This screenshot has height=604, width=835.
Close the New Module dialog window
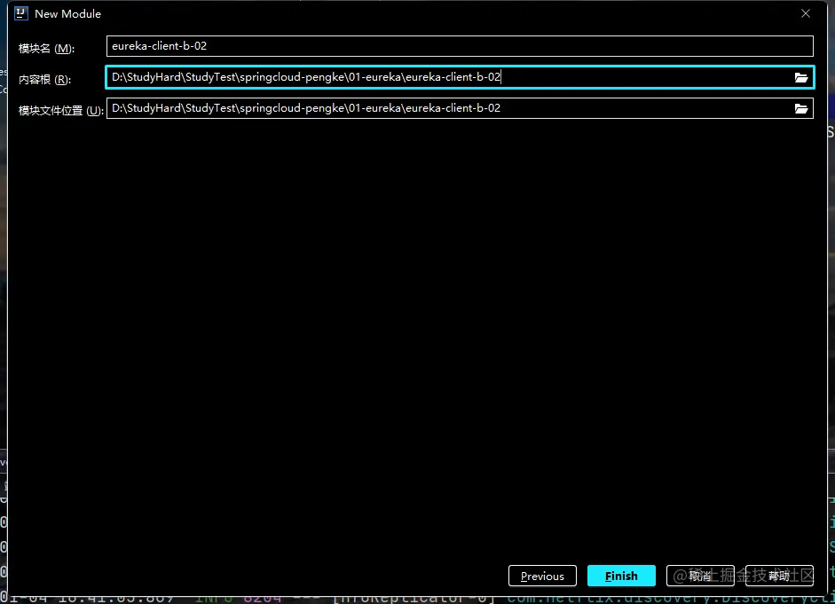806,14
